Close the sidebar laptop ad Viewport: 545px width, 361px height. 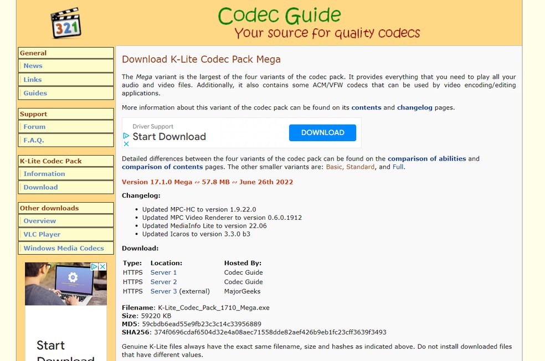(102, 266)
